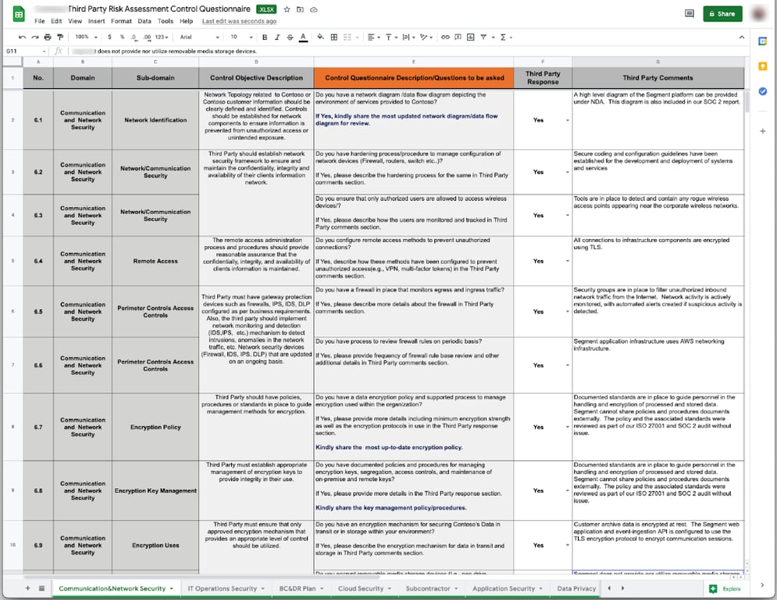777x600 pixels.
Task: Open more number formats dropdown
Action: coord(162,37)
